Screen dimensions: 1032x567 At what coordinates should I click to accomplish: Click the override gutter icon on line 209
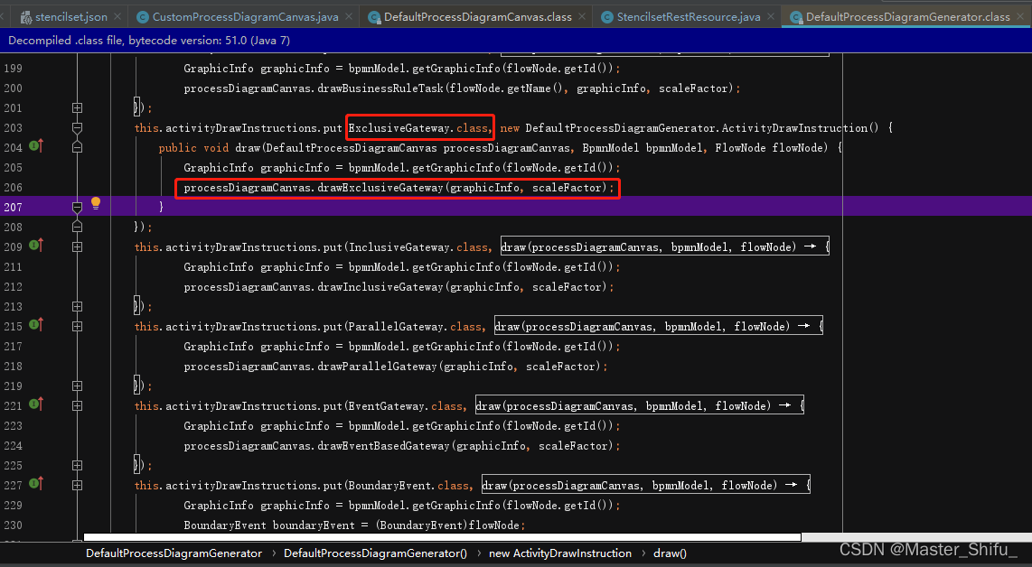(x=36, y=246)
